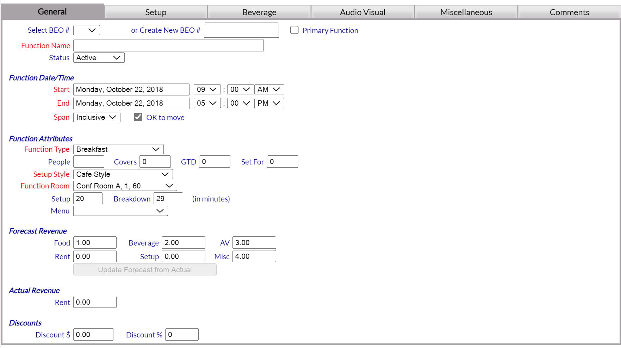Uncheck the OK to move option
The height and width of the screenshot is (348, 621).
coord(138,117)
